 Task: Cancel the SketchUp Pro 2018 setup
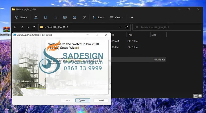click(101, 100)
